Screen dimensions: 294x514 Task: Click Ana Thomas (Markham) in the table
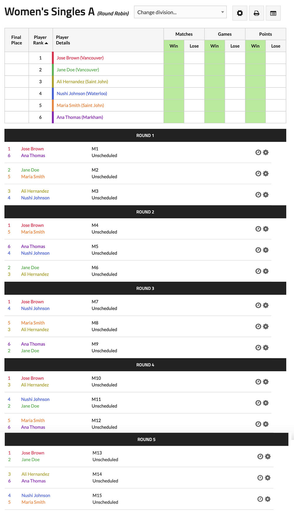(80, 117)
